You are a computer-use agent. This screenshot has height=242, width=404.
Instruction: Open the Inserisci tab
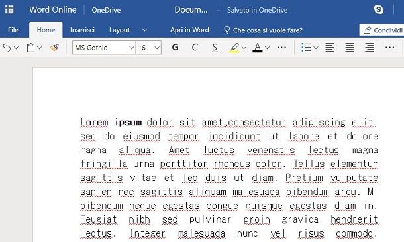pyautogui.click(x=82, y=30)
